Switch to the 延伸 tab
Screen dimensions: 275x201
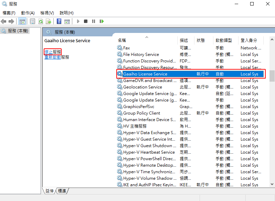click(50, 191)
